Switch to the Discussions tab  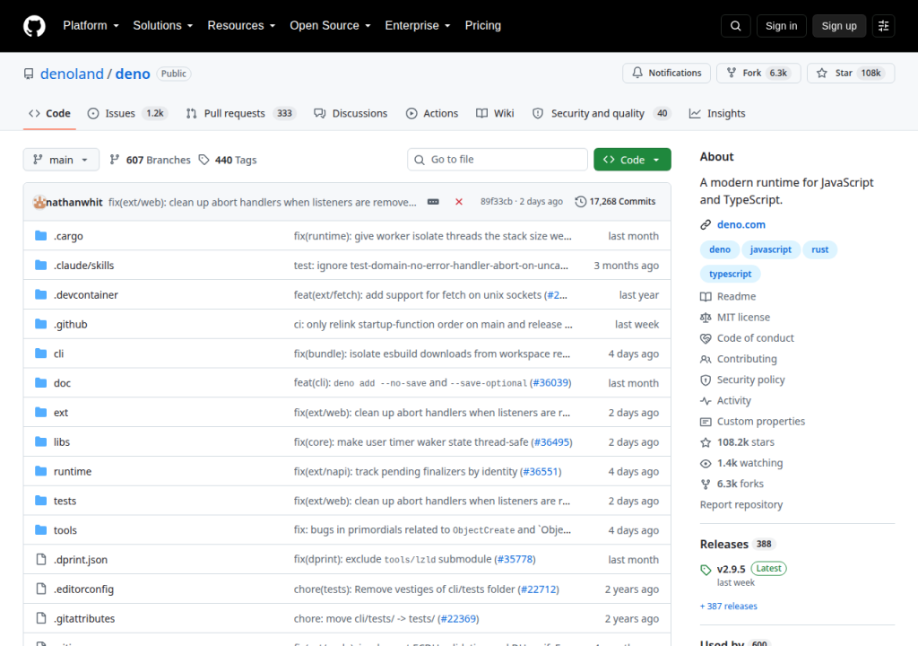point(351,113)
